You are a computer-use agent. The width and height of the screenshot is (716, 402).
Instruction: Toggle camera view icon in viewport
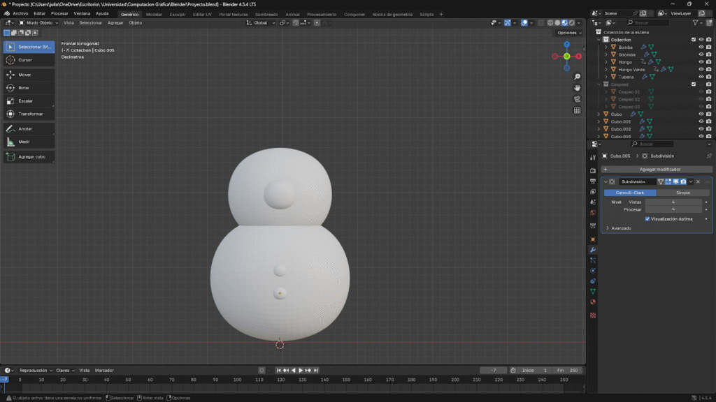coord(577,99)
